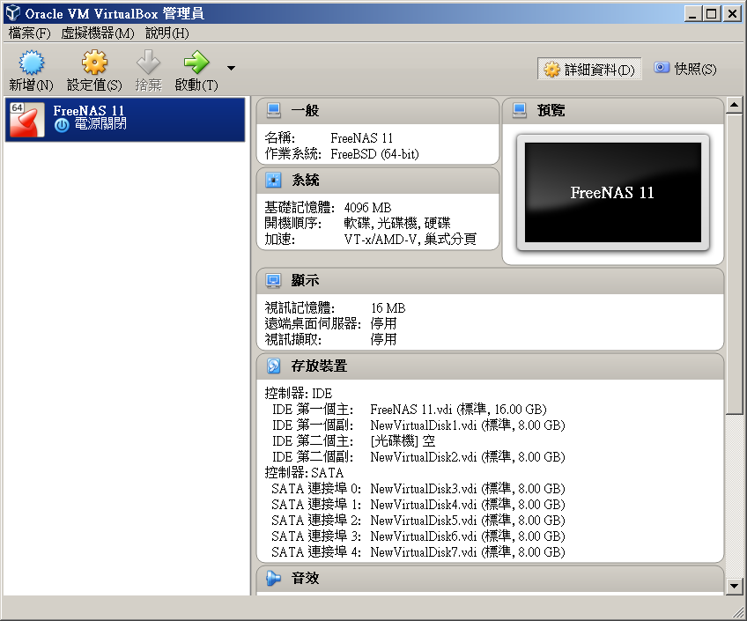Screen dimensions: 747x621
Task: Click the 電源關閉 power state icon
Action: [62, 125]
